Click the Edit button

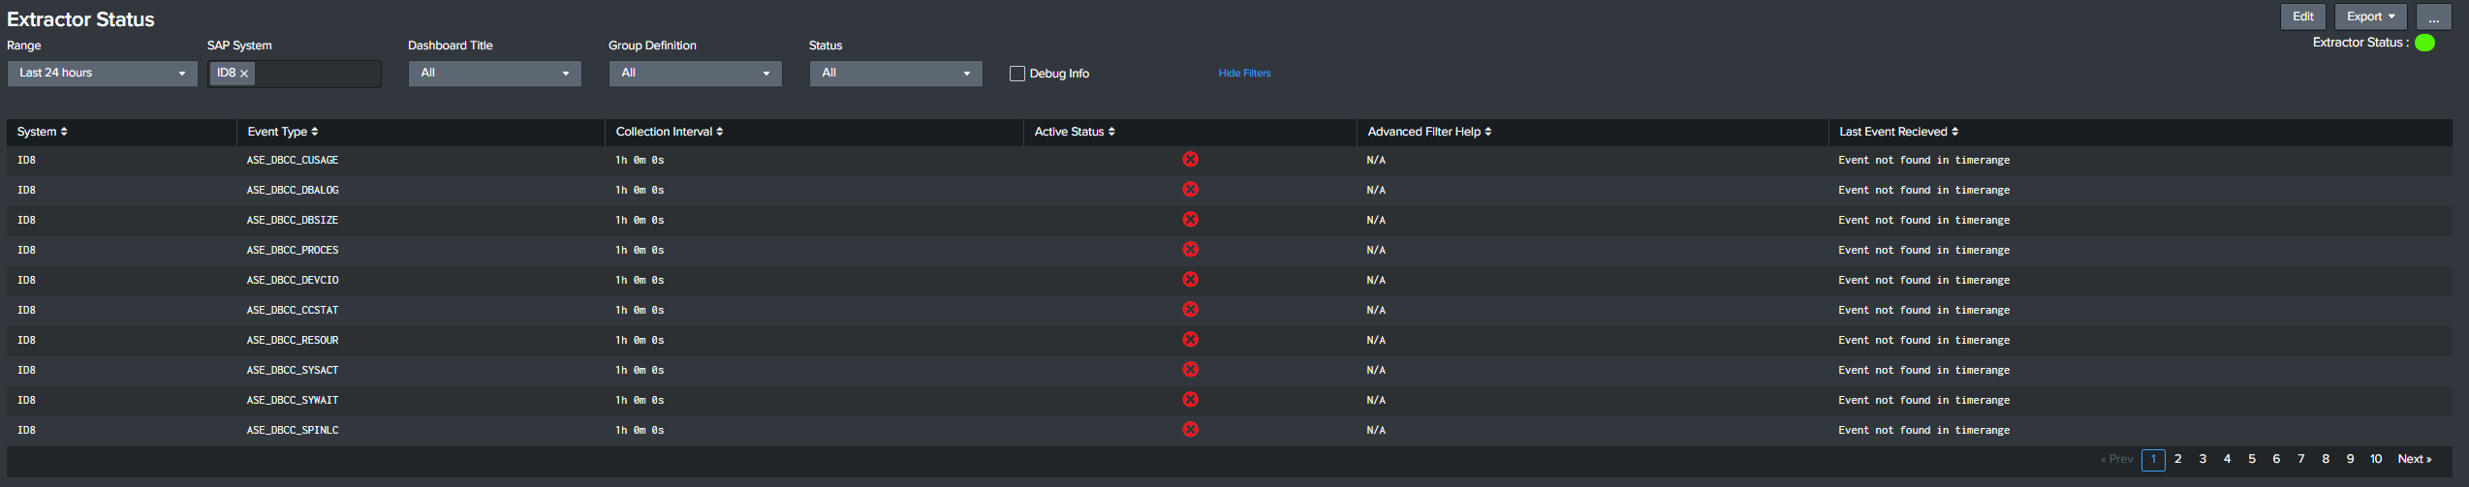tap(2302, 16)
